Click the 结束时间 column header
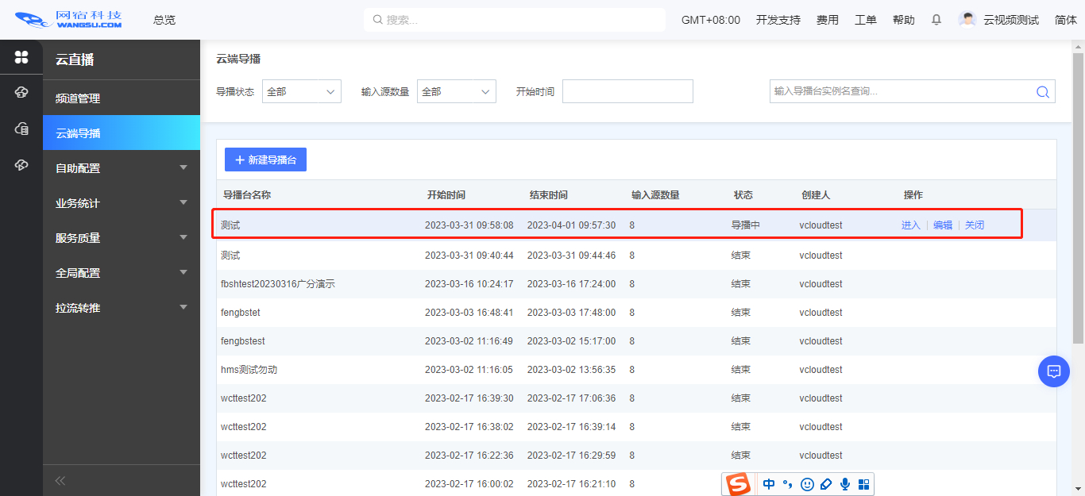The height and width of the screenshot is (496, 1085). click(549, 195)
